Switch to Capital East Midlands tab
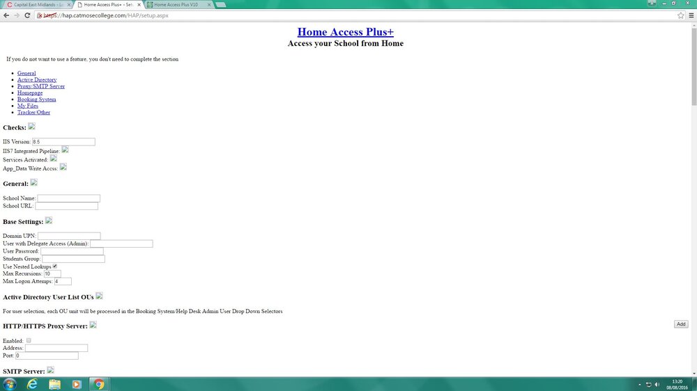697x391 pixels. click(x=38, y=4)
